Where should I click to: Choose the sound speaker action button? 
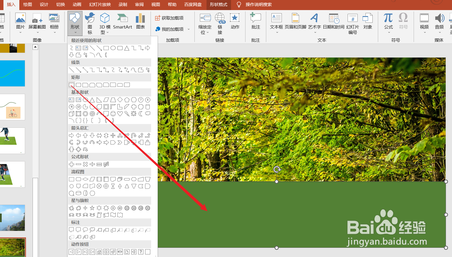pos(134,252)
